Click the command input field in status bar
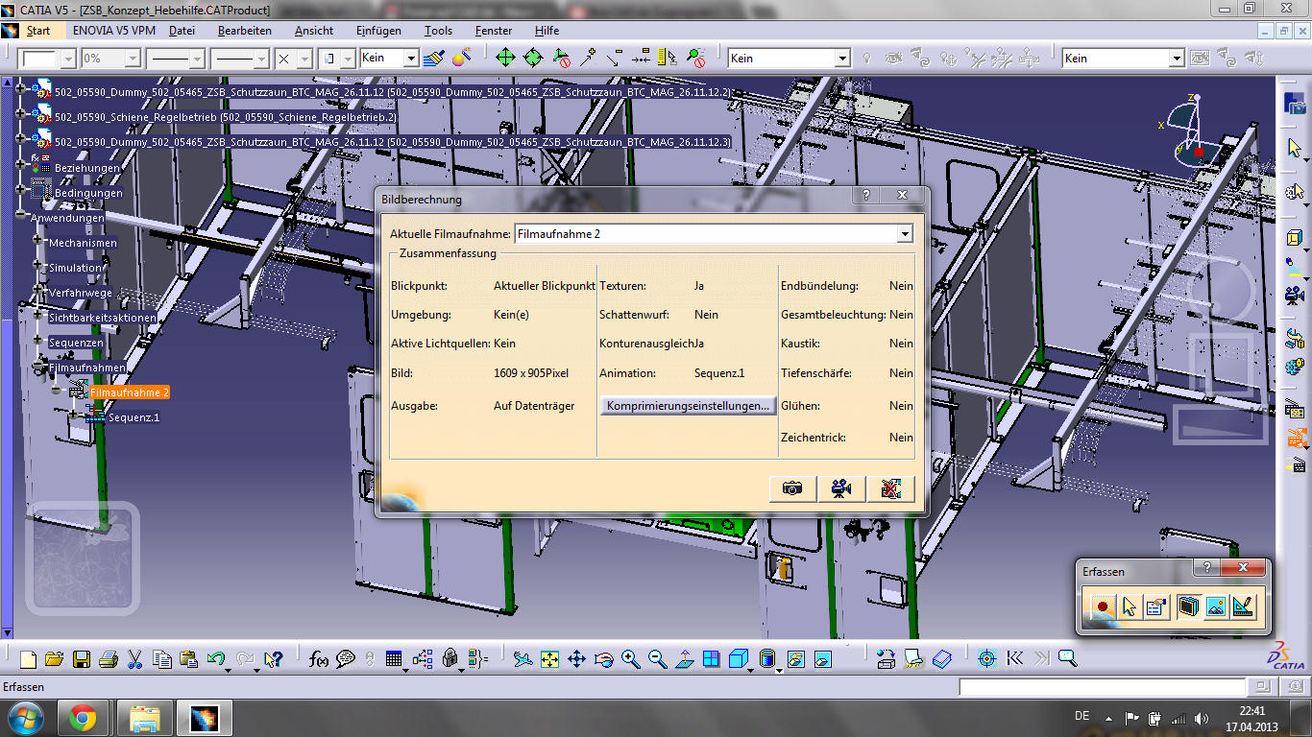Viewport: 1312px width, 737px height. click(x=1102, y=687)
